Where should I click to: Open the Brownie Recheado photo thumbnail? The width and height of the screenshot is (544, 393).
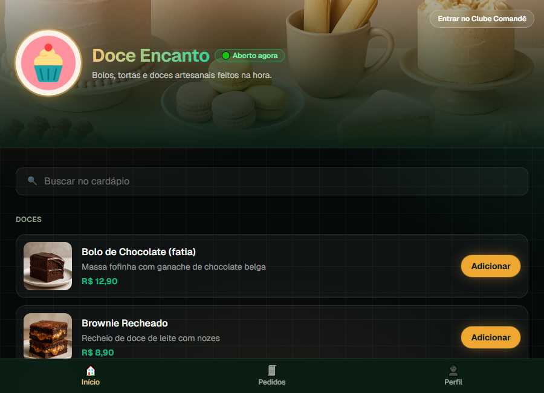48,336
